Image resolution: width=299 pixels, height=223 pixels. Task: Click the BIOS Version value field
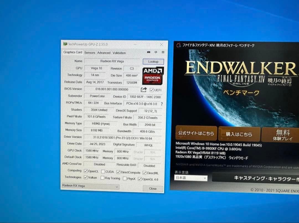(112, 89)
